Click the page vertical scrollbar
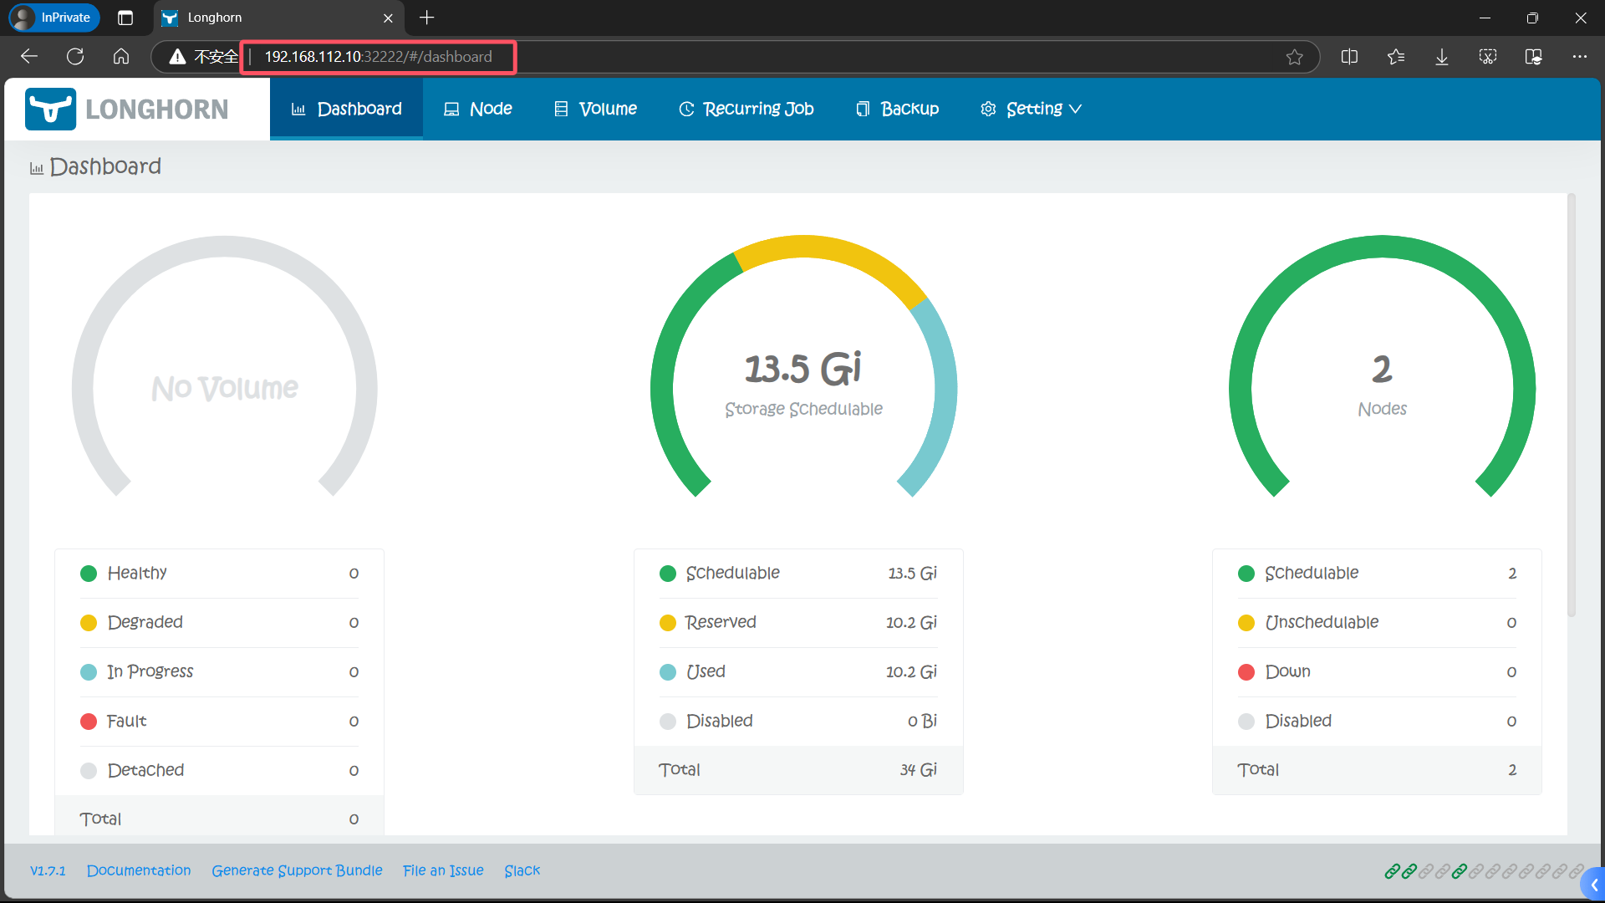The image size is (1605, 903). pyautogui.click(x=1572, y=406)
